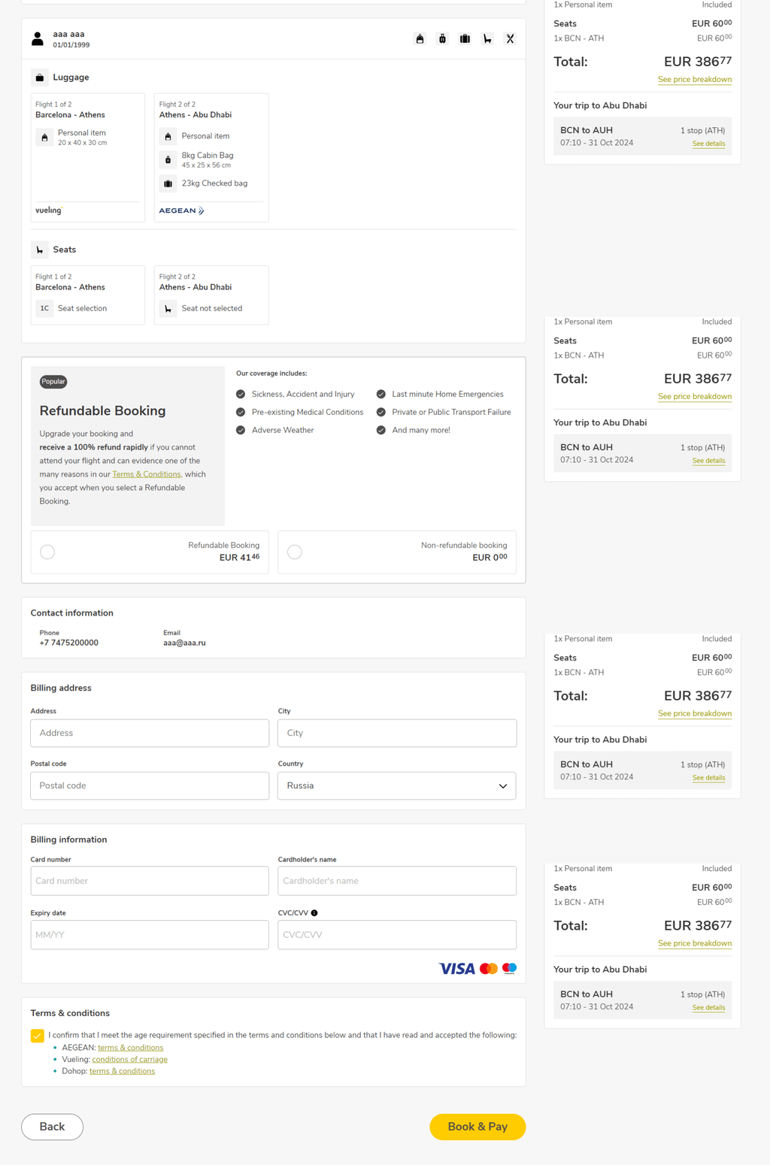
Task: Click the backpack icon in passenger header
Action: [420, 39]
